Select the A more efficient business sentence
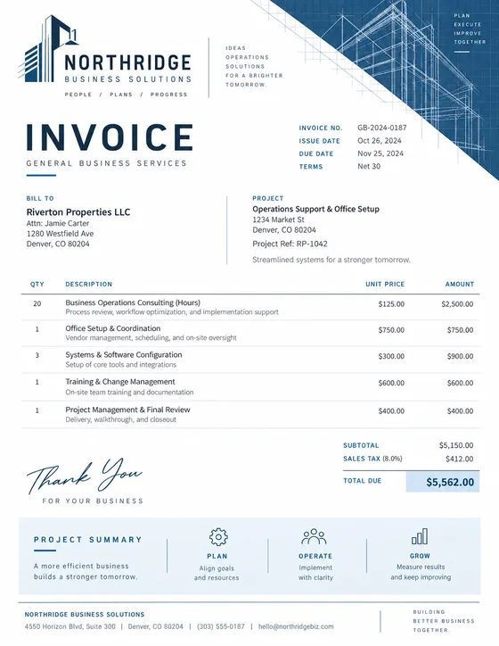The image size is (499, 646). tap(86, 571)
